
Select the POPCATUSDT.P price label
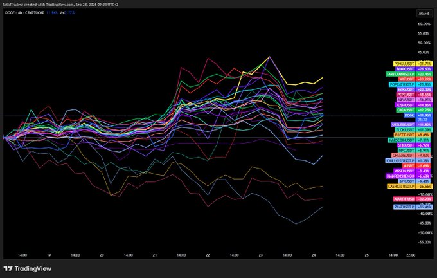pos(411,84)
